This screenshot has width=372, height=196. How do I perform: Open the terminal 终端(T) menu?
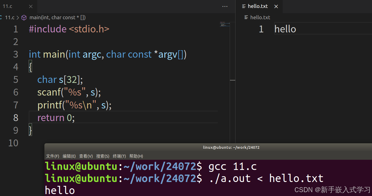pyautogui.click(x=119, y=156)
